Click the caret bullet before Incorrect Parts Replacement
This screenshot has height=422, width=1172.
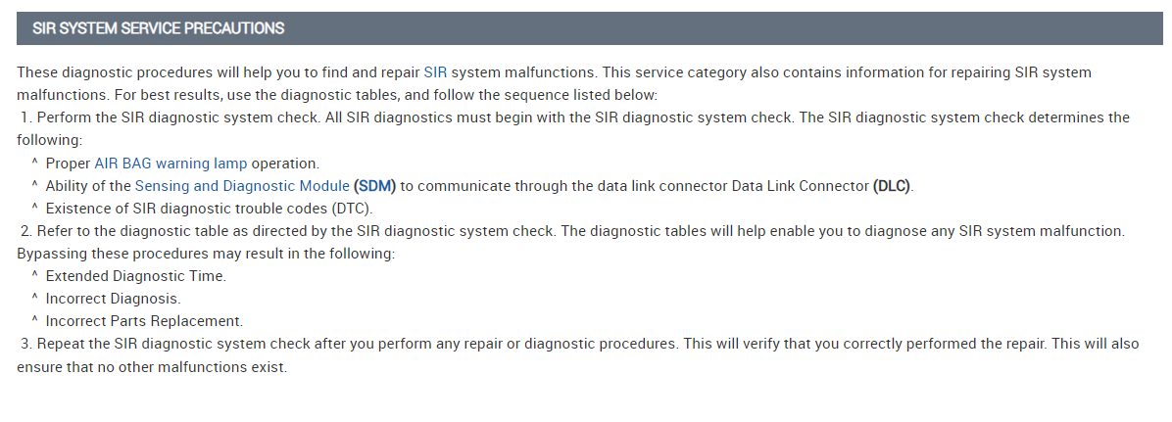pos(35,321)
